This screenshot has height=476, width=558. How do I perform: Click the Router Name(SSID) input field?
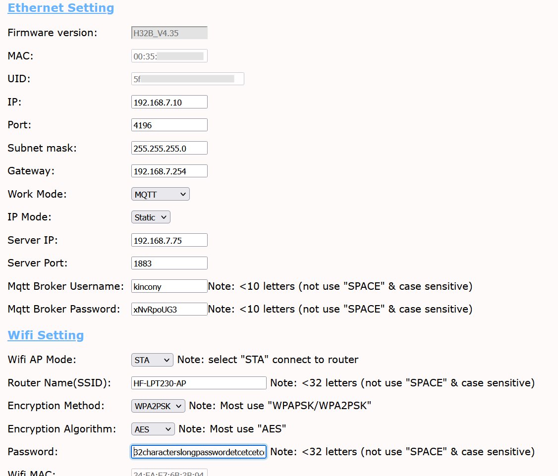(x=199, y=383)
